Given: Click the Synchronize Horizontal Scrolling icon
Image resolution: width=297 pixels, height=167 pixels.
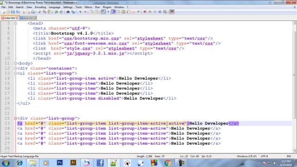Looking at the screenshot, I should coord(97,12).
